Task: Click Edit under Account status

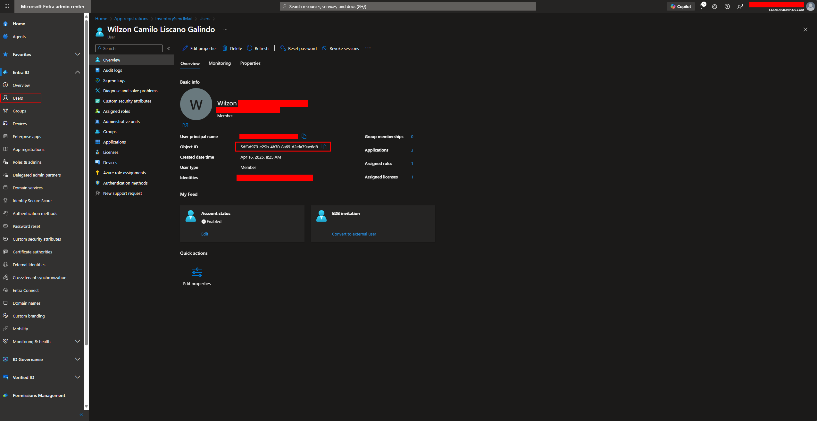Action: [204, 234]
